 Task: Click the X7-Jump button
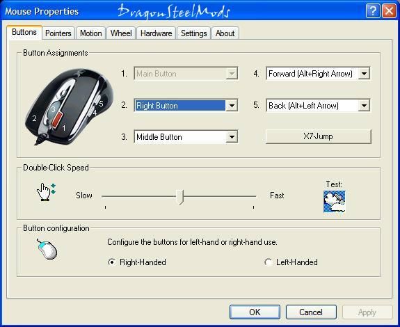click(x=319, y=136)
